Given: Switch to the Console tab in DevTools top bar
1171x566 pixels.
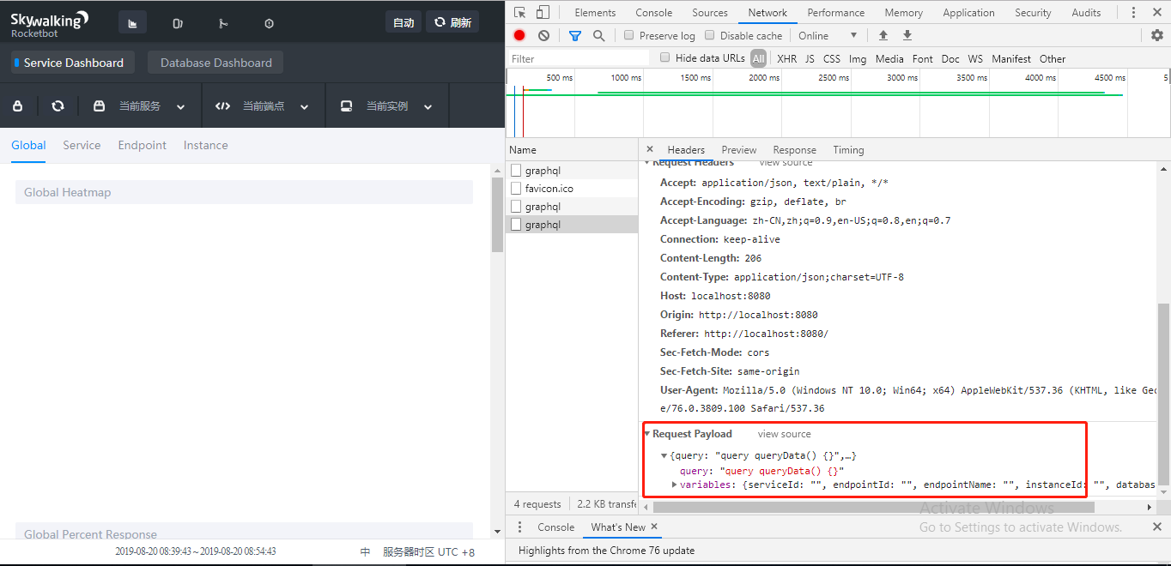Looking at the screenshot, I should (654, 12).
